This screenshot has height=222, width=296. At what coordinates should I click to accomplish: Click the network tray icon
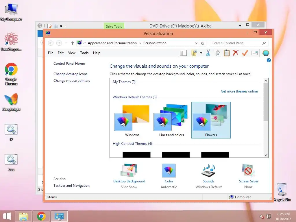(269, 217)
